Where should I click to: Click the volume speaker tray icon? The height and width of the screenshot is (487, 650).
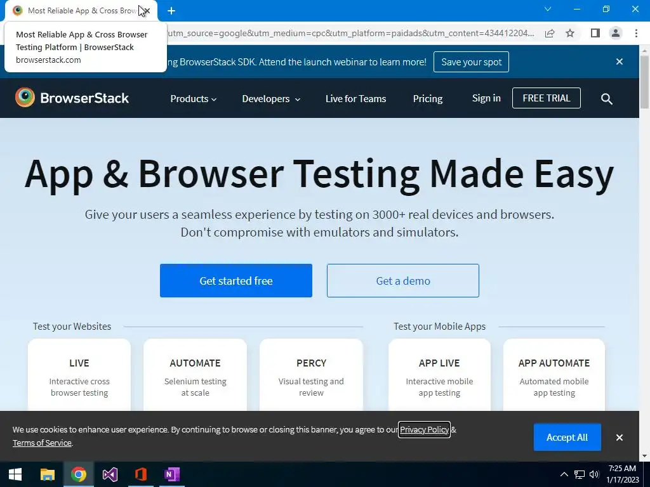[594, 474]
